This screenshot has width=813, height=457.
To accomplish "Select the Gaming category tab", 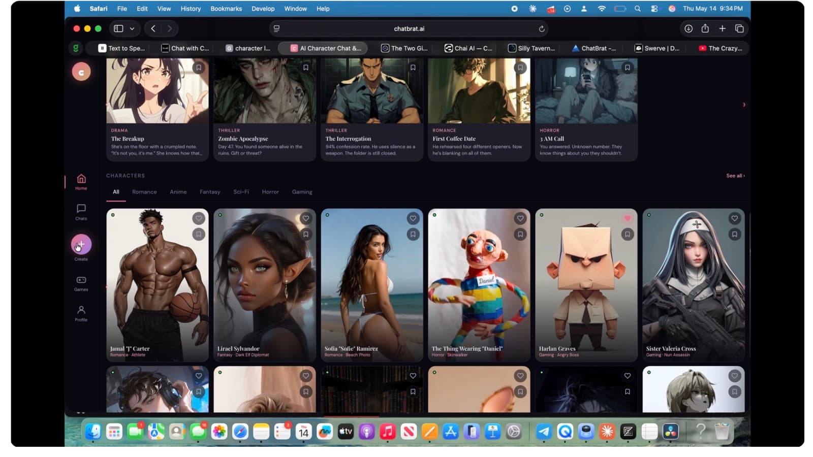I will click(x=302, y=192).
